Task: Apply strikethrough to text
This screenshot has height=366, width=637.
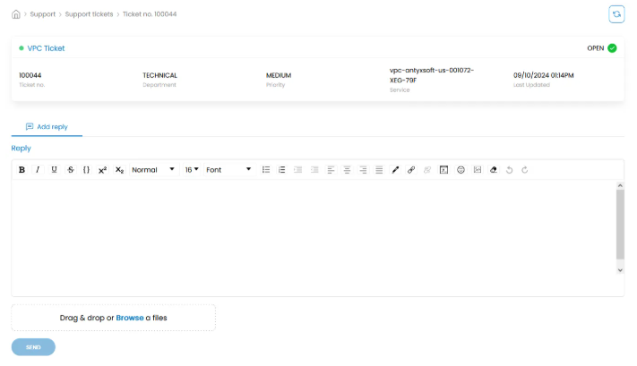Action: pos(70,170)
